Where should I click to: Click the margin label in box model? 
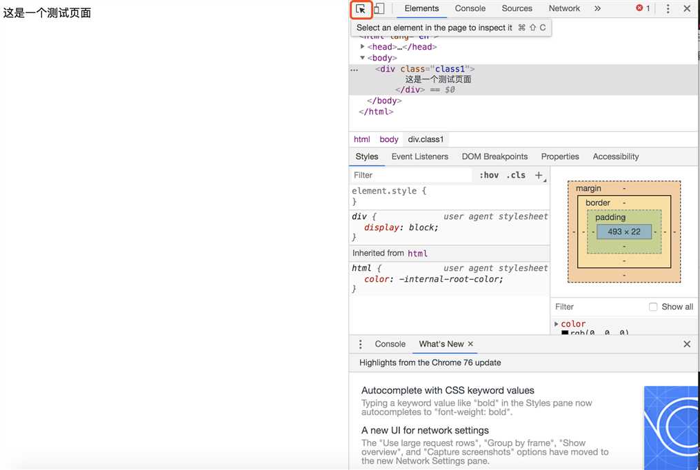pos(588,188)
